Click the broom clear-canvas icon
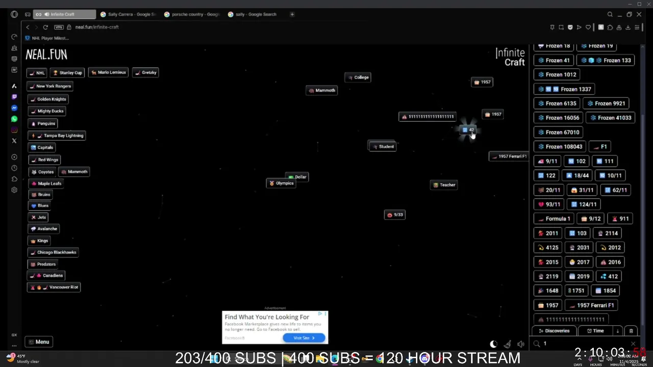Screen dimensions: 653x367 coord(507,344)
